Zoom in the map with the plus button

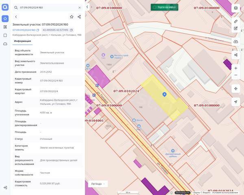coord(236,68)
